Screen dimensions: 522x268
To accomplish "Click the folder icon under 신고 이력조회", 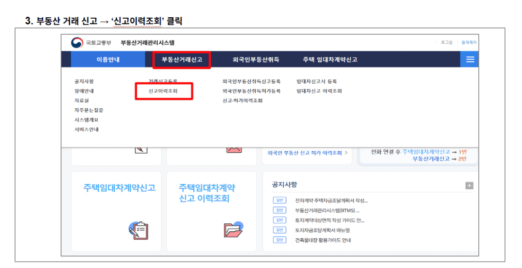I will click(234, 230).
